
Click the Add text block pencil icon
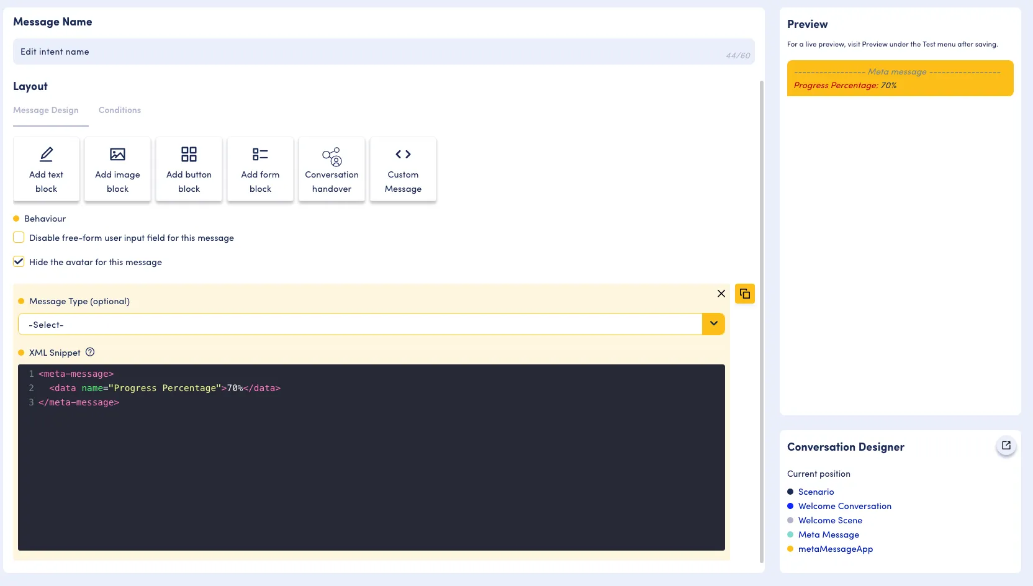coord(46,154)
